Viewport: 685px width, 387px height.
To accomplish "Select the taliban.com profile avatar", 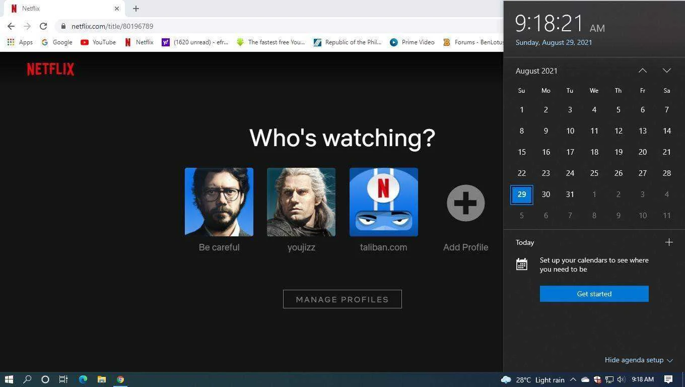I will (384, 202).
